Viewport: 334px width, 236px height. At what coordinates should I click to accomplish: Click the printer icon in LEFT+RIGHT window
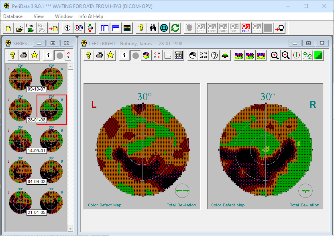[100, 56]
